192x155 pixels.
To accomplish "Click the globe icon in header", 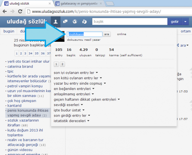I will [75, 22].
